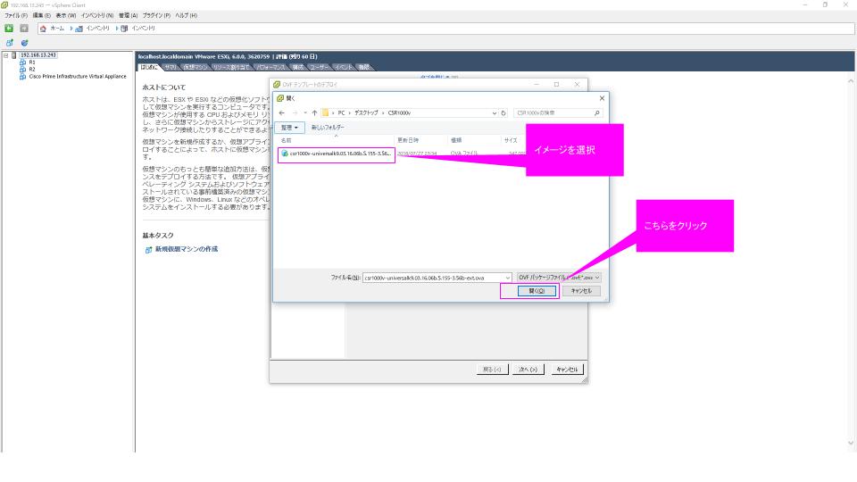Click the chevron after PC in path
The image size is (857, 482).
(x=349, y=113)
